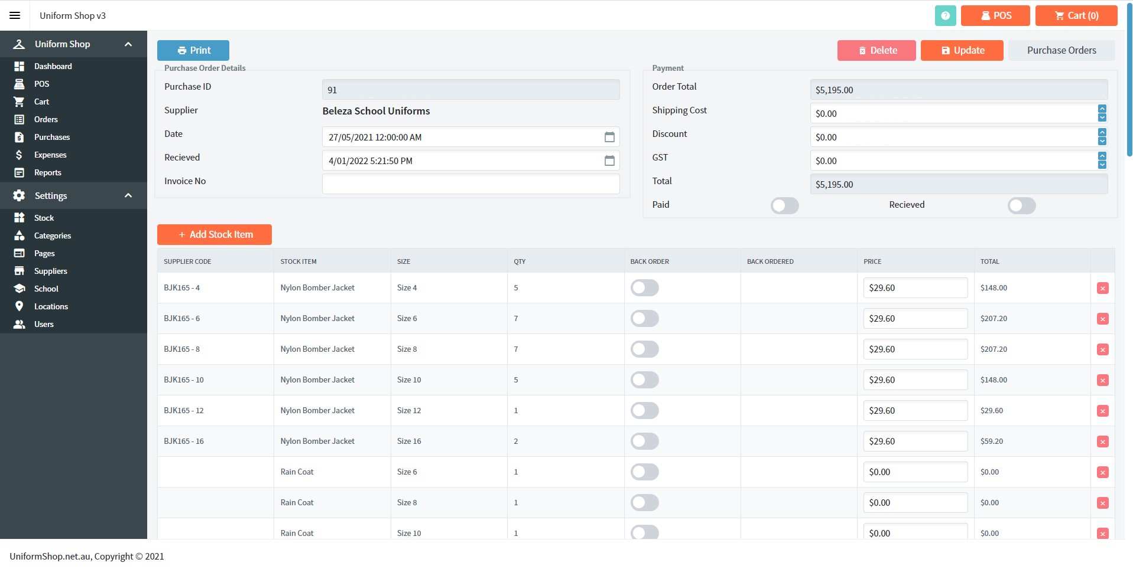This screenshot has height=569, width=1133.
Task: Enable back order for BJK165 - 12
Action: [x=645, y=411]
